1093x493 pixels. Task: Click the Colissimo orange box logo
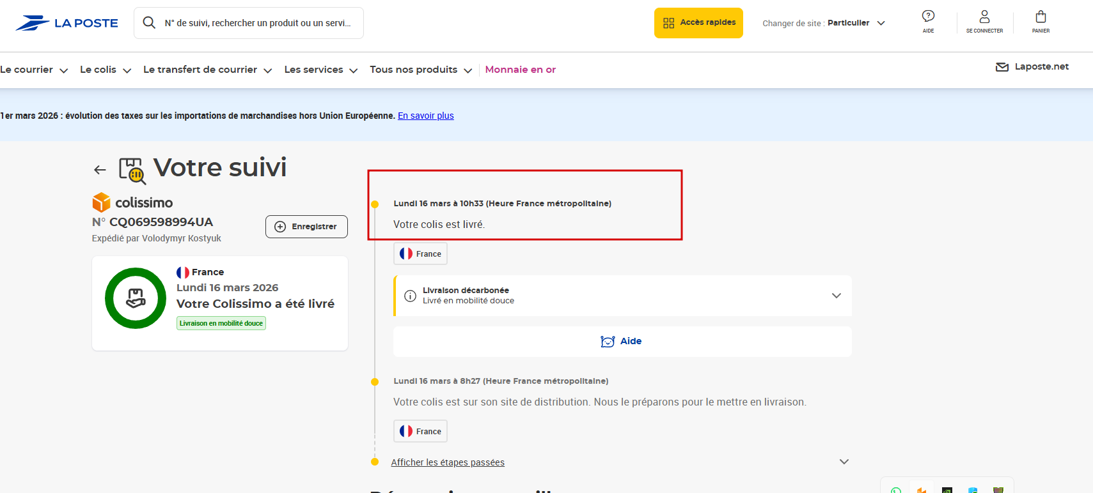[x=101, y=202]
